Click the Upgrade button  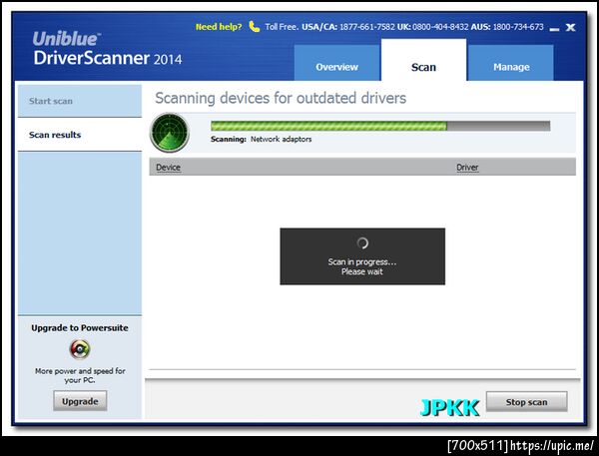click(x=80, y=401)
